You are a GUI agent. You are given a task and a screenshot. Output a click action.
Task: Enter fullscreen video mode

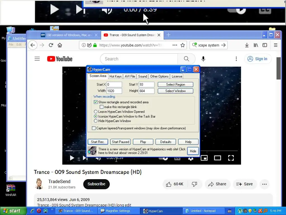click(231, 158)
